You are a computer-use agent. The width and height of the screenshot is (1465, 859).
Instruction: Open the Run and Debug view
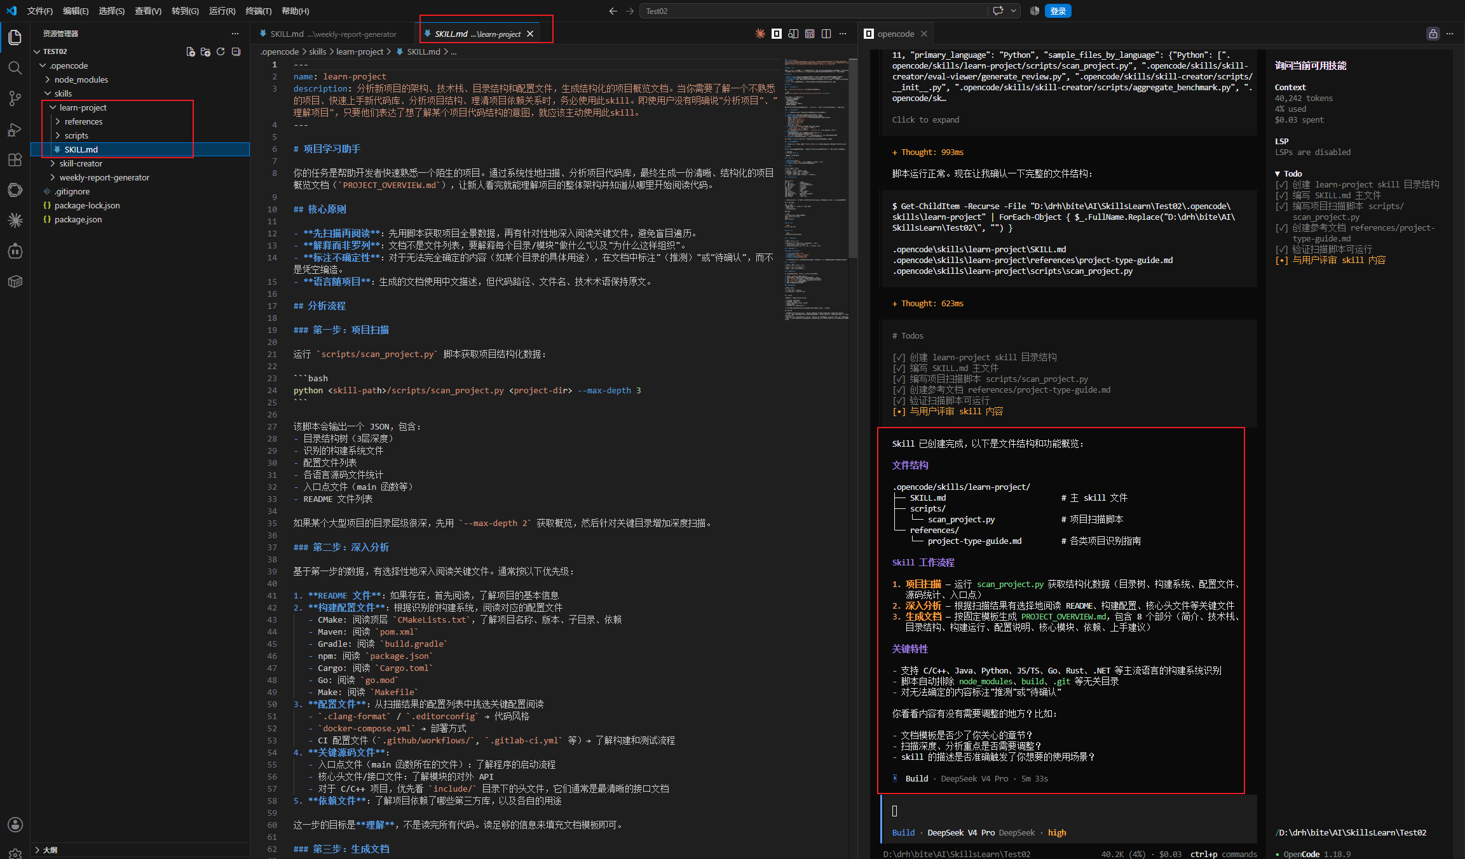coord(15,130)
